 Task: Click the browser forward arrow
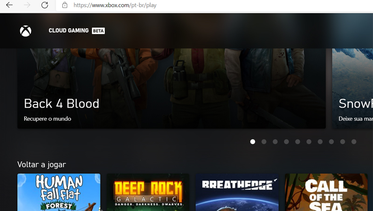point(27,5)
